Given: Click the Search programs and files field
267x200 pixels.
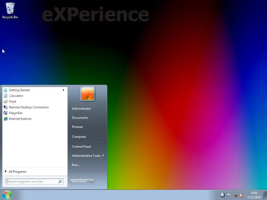Looking at the screenshot, I should click(34, 182).
